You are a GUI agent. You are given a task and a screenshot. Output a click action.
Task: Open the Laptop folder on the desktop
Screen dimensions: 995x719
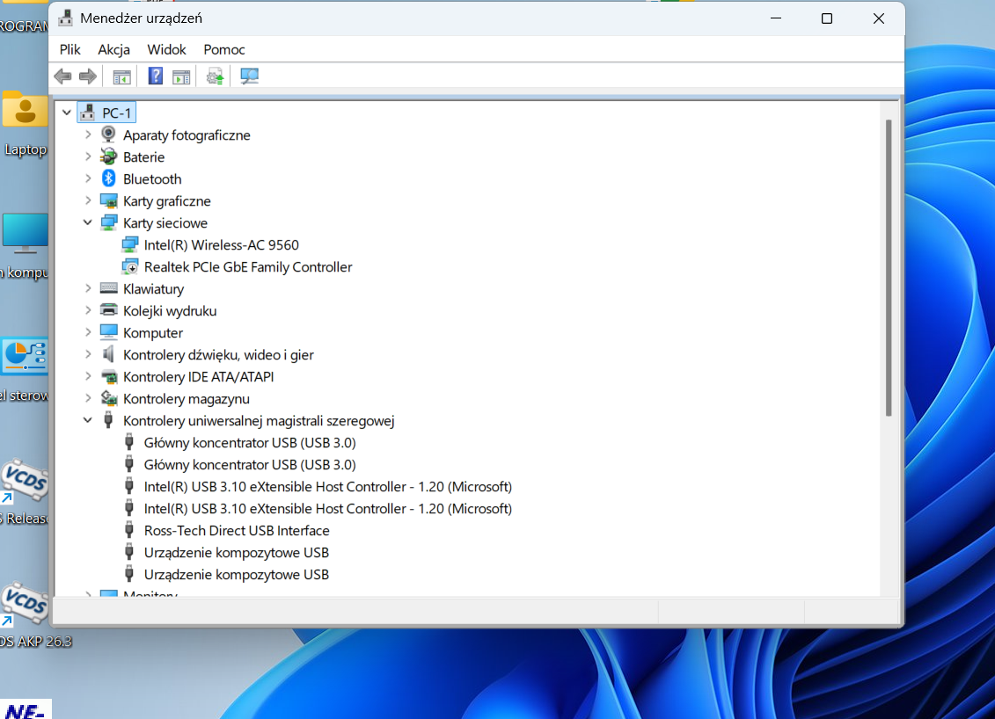coord(26,122)
